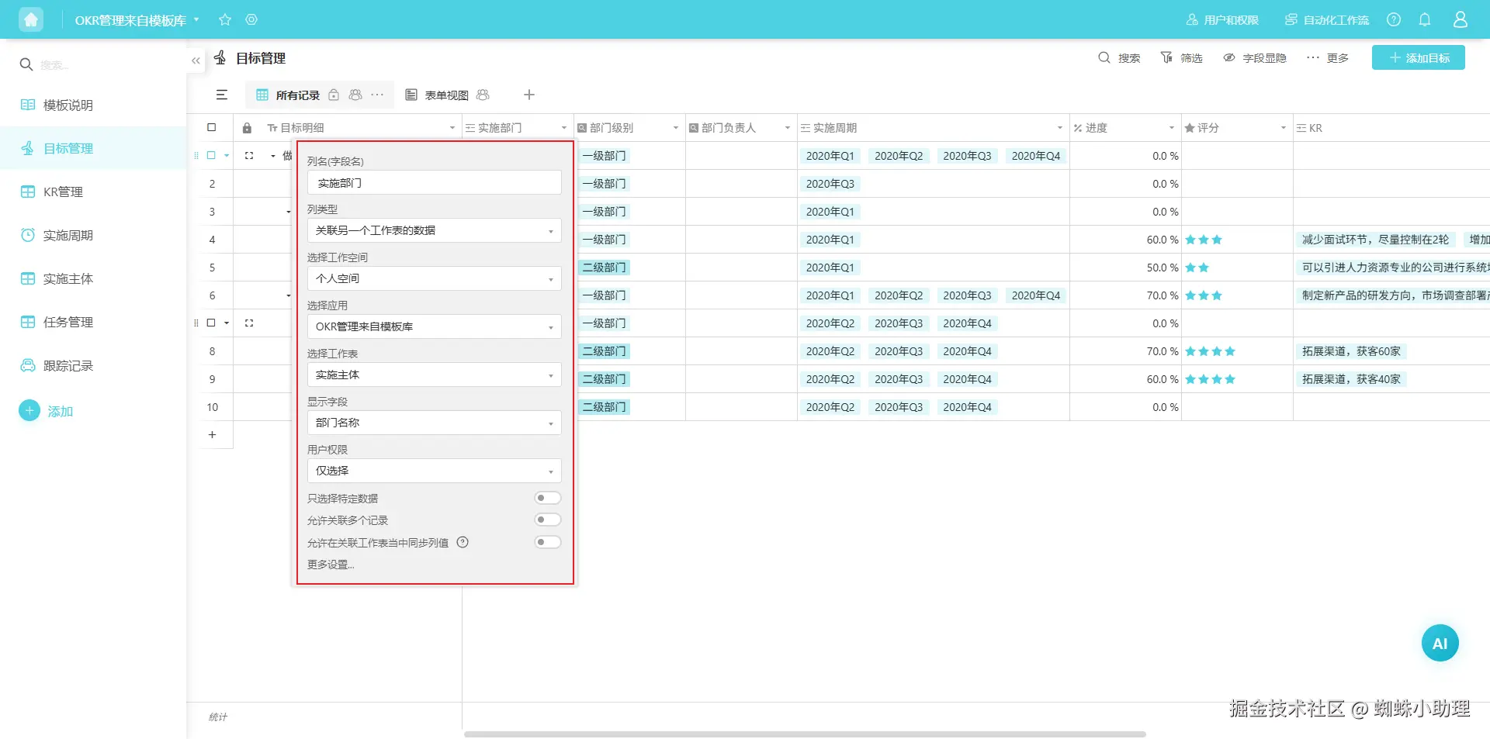
Task: Open the help question mark in top bar
Action: (x=1394, y=19)
